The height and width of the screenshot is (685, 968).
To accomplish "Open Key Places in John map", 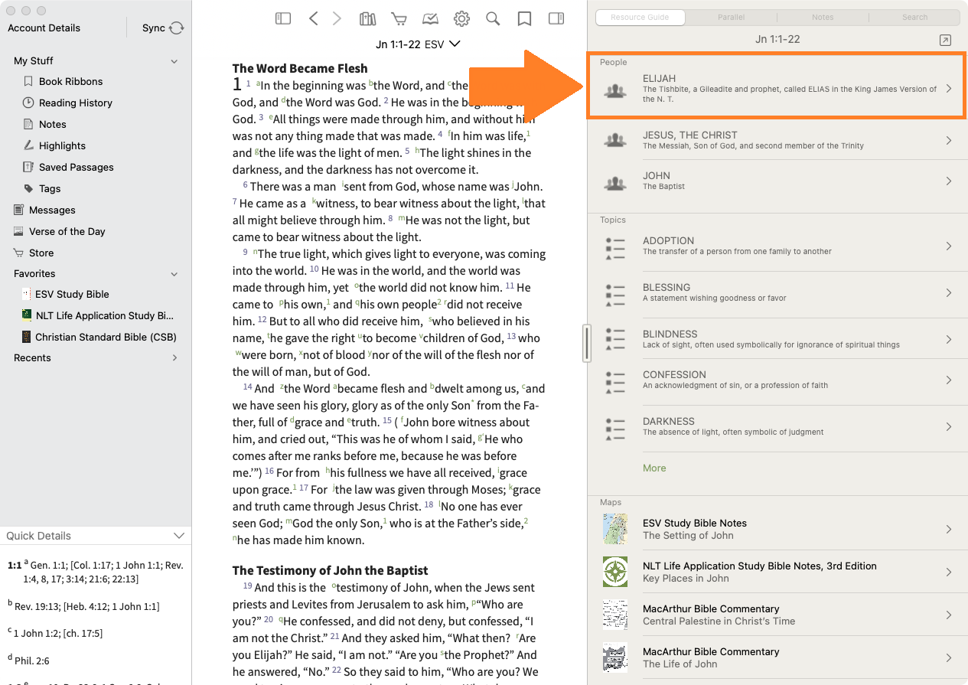I will (776, 572).
